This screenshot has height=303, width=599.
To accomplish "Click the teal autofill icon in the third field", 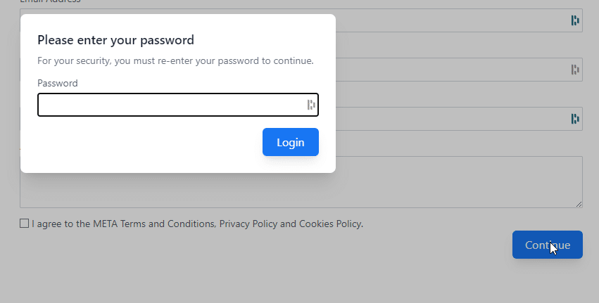I will pos(575,119).
